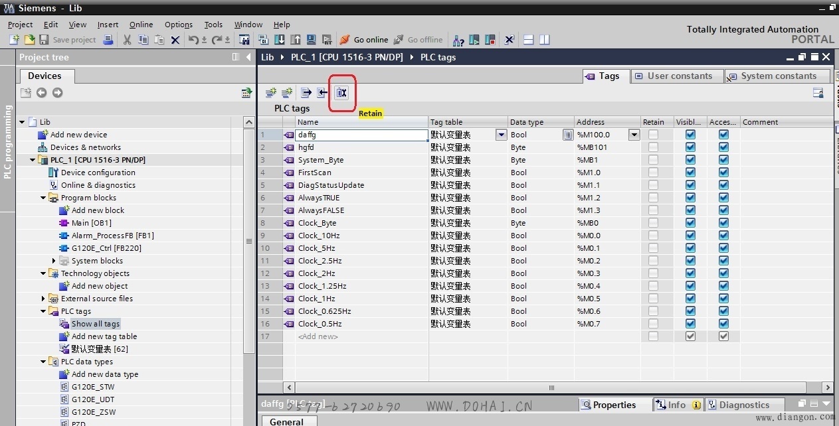
Task: Navigate forward in Devices toolbar
Action: 57,93
